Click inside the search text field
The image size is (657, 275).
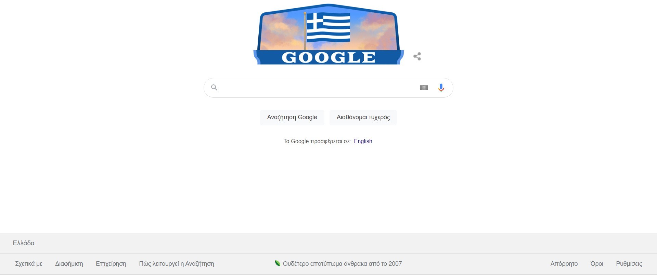pyautogui.click(x=318, y=88)
